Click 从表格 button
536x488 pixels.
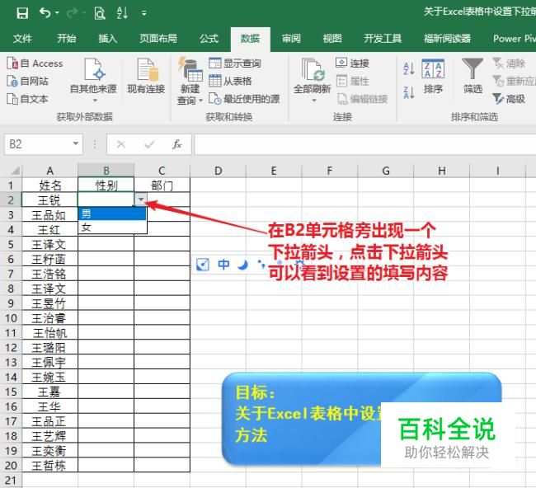coord(230,81)
